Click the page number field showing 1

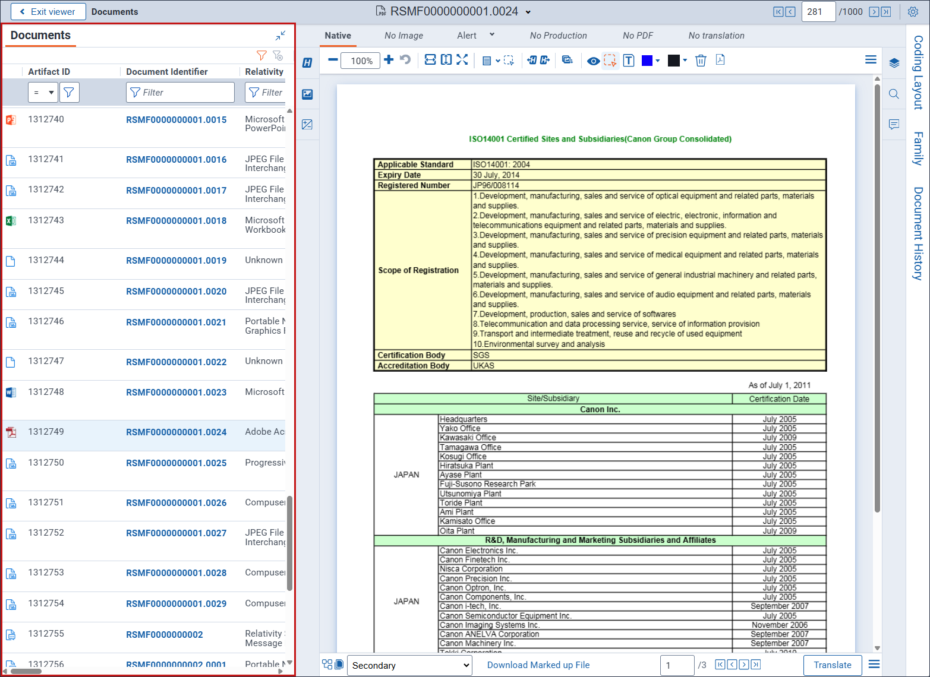coord(677,665)
